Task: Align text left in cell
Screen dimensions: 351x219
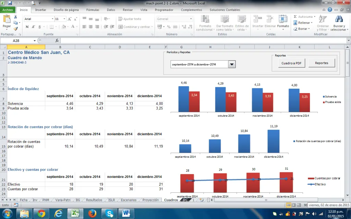Action: point(84,27)
